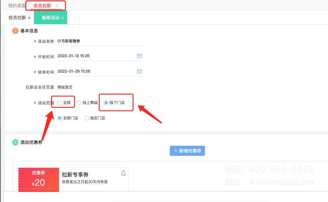
Task: Click the 自券发出之日起30天内有效 text
Action: [85, 182]
